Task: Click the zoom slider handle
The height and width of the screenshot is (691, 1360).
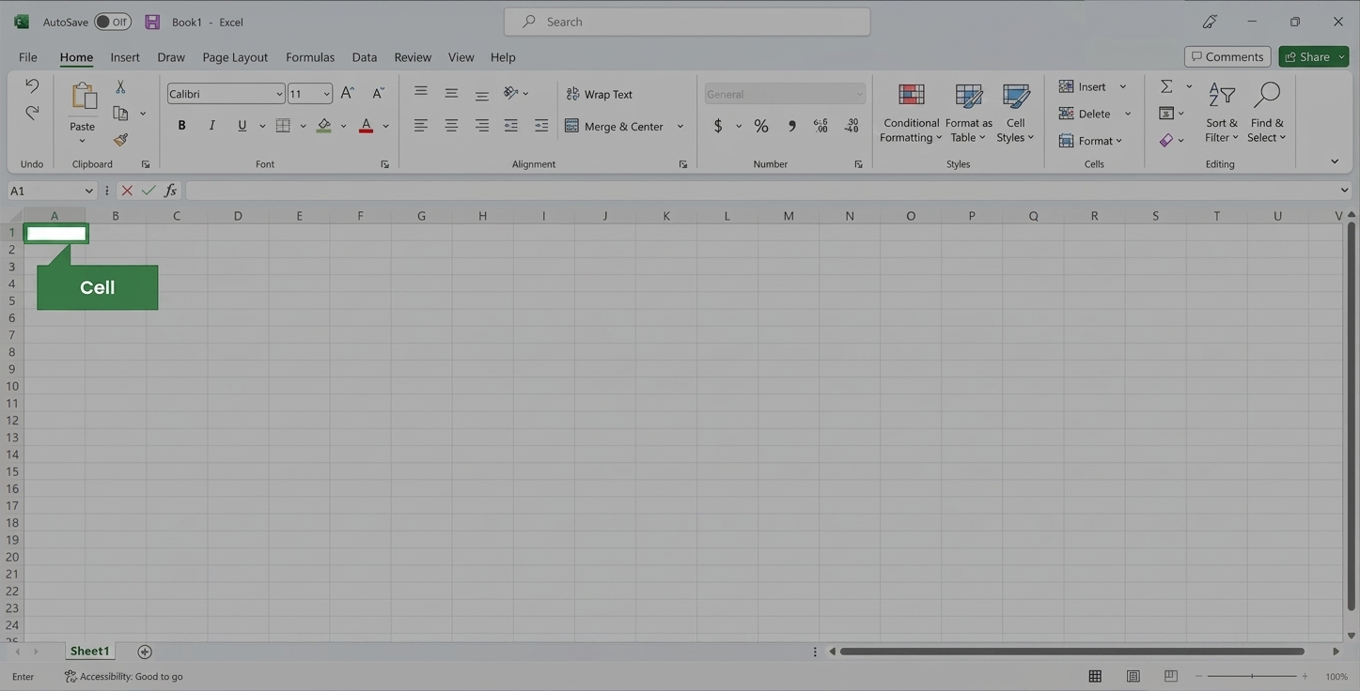Action: 1252,676
